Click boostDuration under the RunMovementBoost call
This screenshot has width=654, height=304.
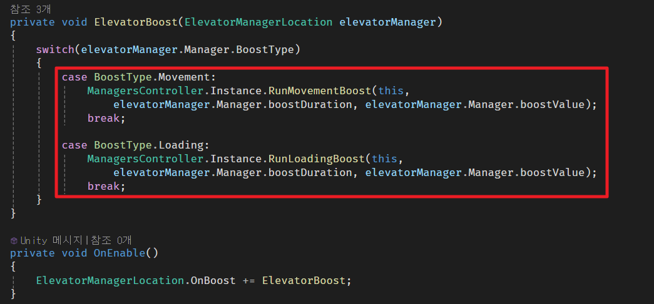310,104
